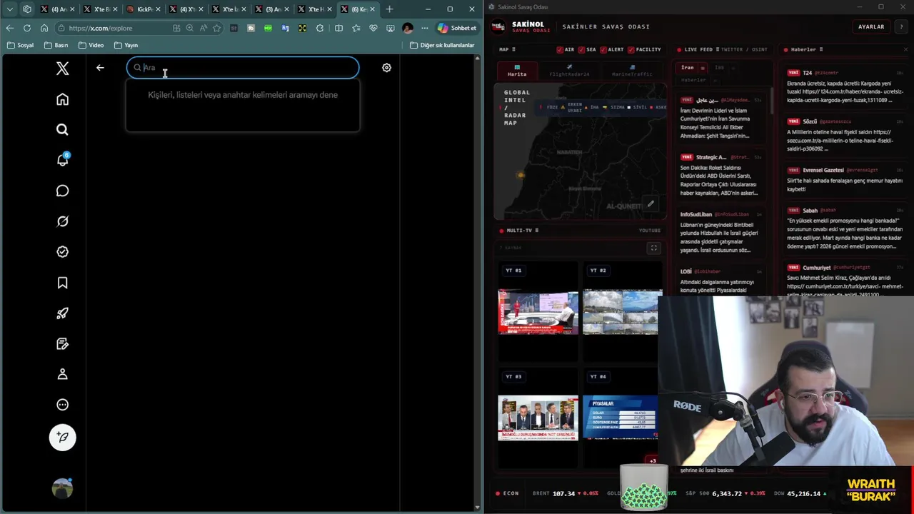Add page to favorites with star icon

(x=216, y=28)
